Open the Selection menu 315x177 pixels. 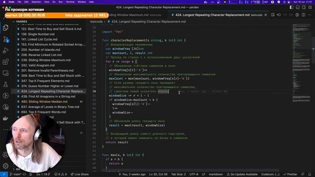36,2
